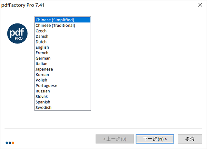Choose Russian from the list
The width and height of the screenshot is (207, 149).
pos(63,91)
